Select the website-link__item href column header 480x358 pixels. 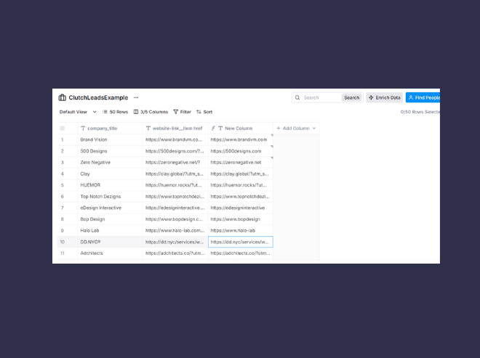pos(175,129)
